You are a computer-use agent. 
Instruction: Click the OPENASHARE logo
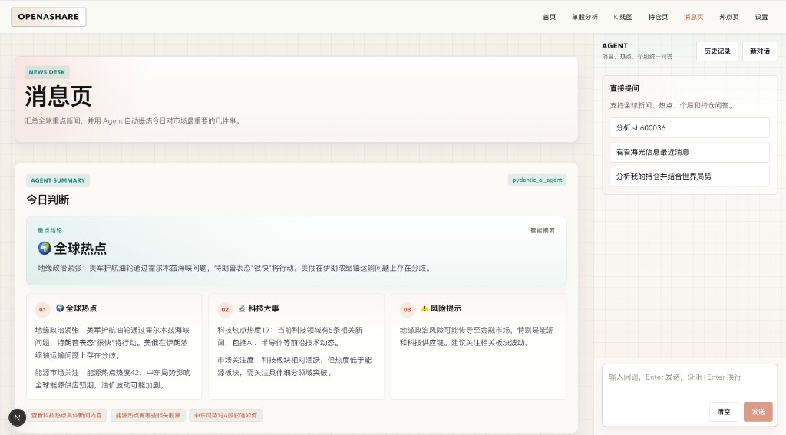click(48, 17)
